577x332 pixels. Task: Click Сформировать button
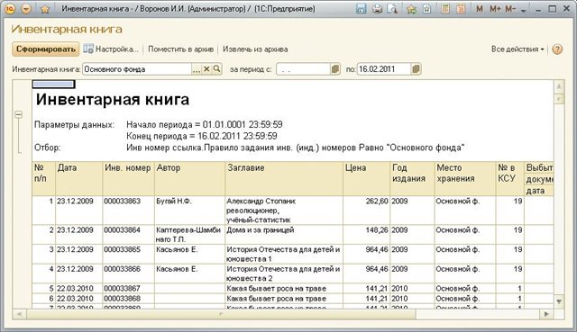(46, 49)
